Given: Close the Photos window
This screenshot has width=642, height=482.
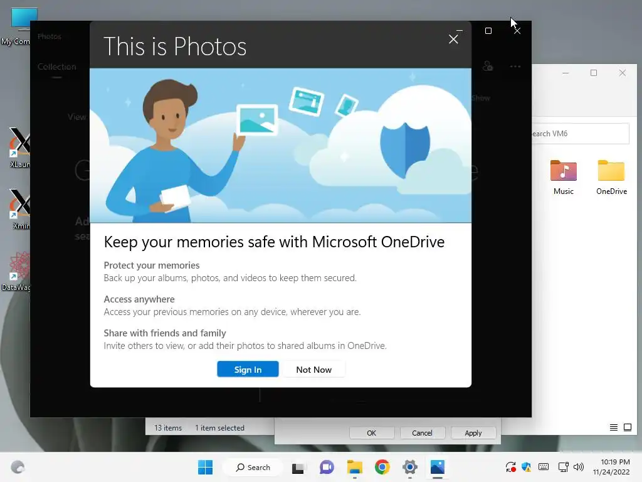Looking at the screenshot, I should tap(517, 31).
